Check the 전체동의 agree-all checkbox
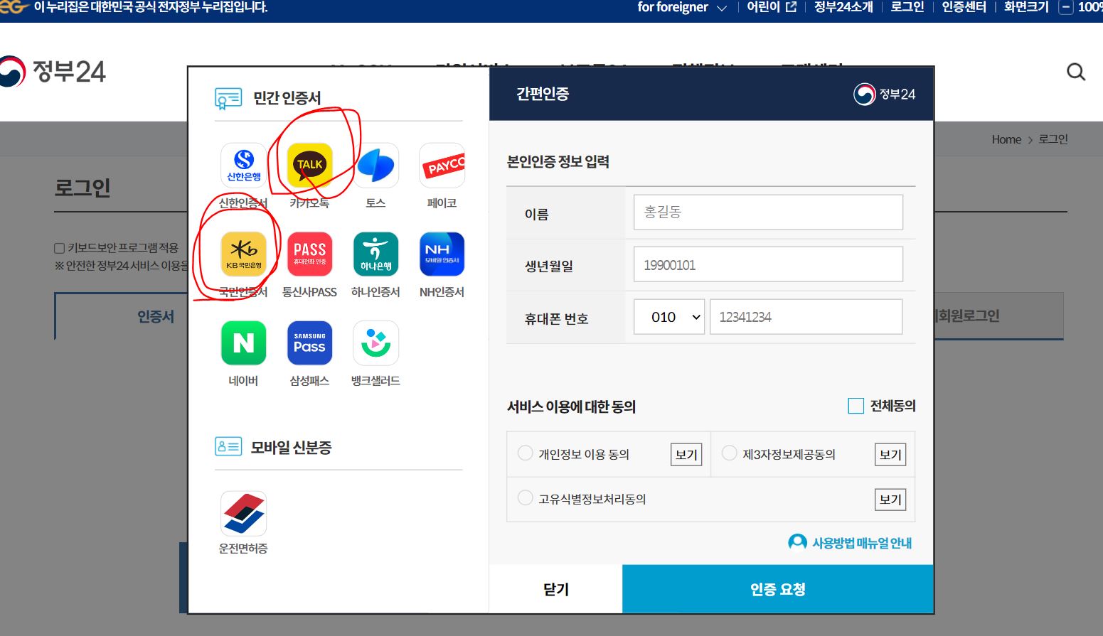The image size is (1103, 636). 856,406
